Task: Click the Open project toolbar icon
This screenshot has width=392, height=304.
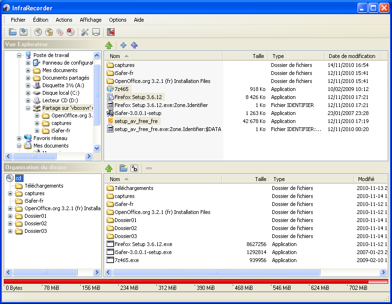Action: [13, 32]
